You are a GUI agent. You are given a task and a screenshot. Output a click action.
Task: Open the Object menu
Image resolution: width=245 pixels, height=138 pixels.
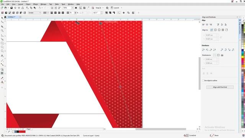pos(28,4)
